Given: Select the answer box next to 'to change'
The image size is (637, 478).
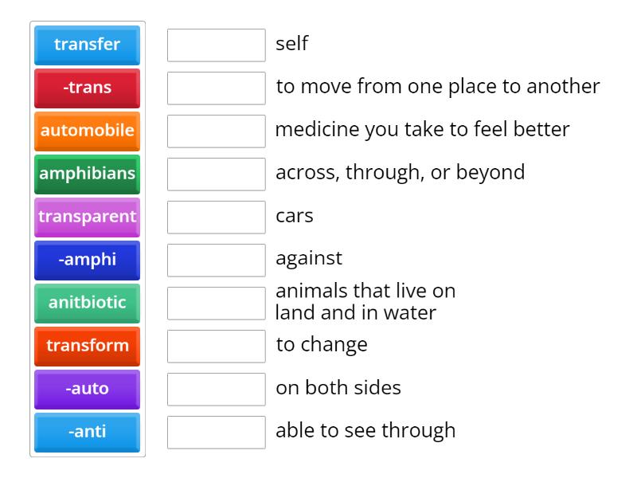Looking at the screenshot, I should pyautogui.click(x=216, y=347).
